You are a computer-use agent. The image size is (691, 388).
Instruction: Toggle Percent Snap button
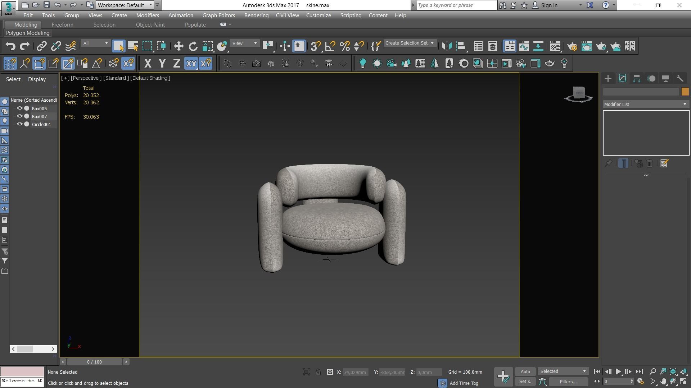pos(345,46)
